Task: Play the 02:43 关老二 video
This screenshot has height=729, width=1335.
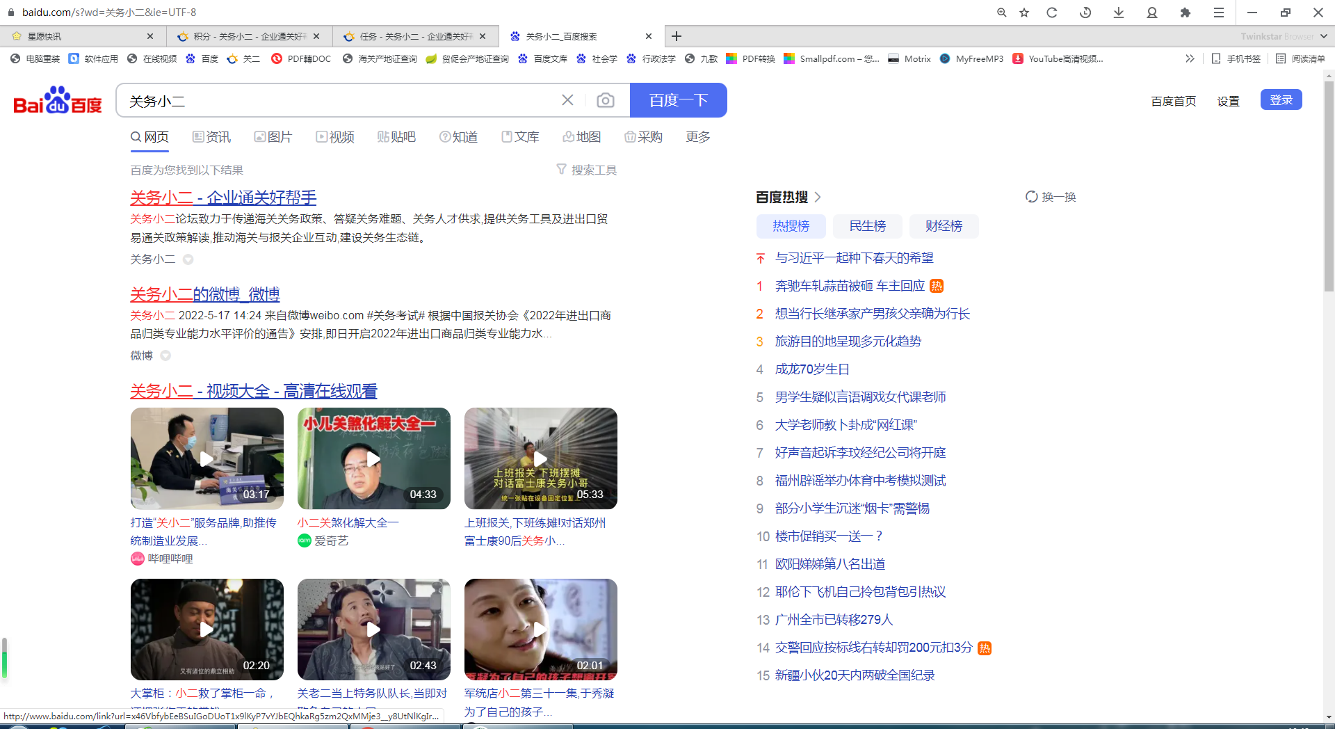Action: (374, 630)
